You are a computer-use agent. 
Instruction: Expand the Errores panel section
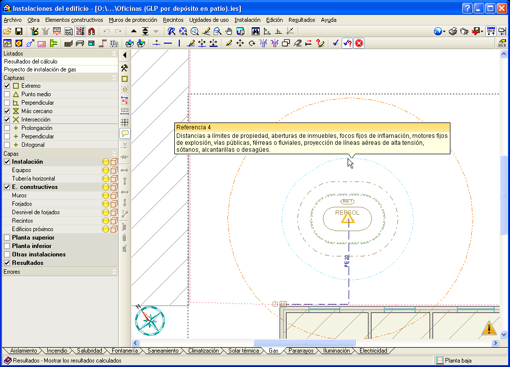coord(114,272)
